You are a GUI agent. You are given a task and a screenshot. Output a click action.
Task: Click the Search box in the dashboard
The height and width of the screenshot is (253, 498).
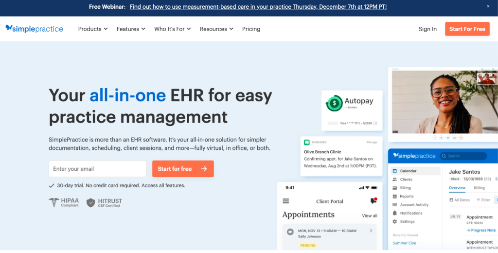(x=463, y=156)
